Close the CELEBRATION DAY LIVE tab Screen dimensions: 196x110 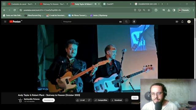click(162, 4)
